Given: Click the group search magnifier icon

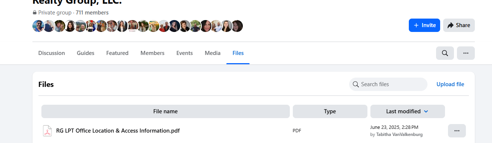Looking at the screenshot, I should point(445,53).
